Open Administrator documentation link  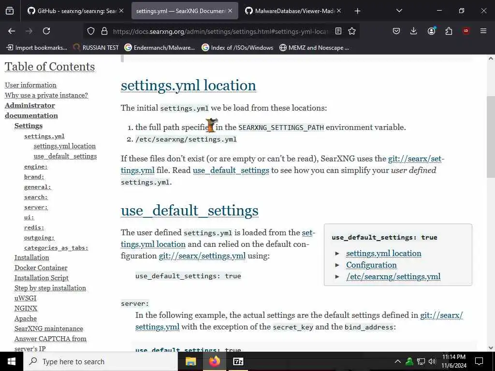31,111
